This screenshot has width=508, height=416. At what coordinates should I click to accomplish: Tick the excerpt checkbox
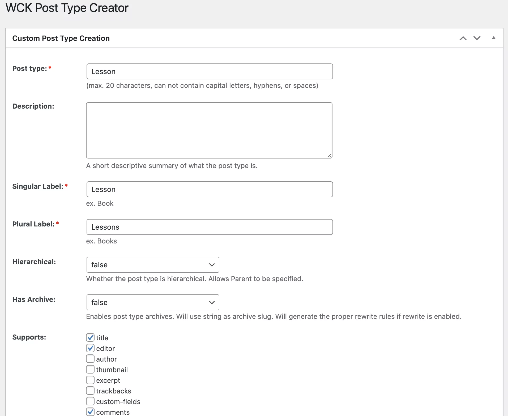[90, 380]
